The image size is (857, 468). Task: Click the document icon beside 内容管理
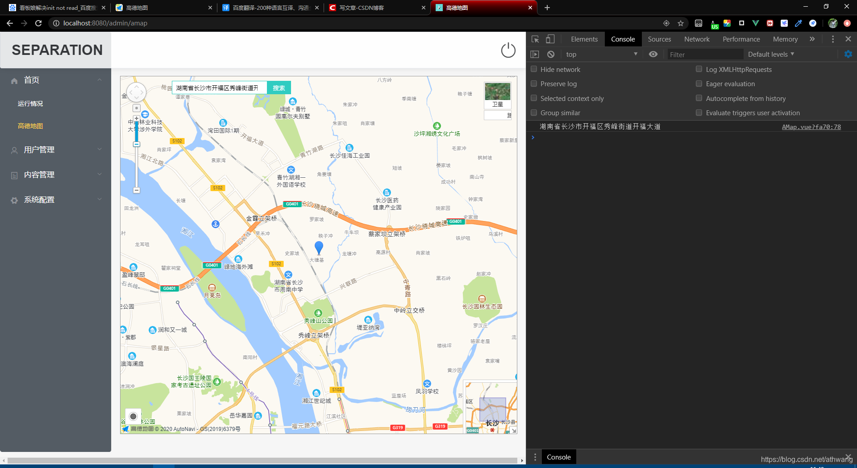coord(14,175)
